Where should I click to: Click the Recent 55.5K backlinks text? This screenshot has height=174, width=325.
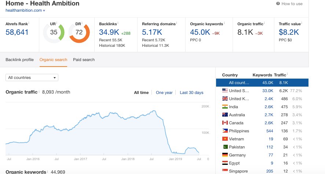pyautogui.click(x=111, y=40)
